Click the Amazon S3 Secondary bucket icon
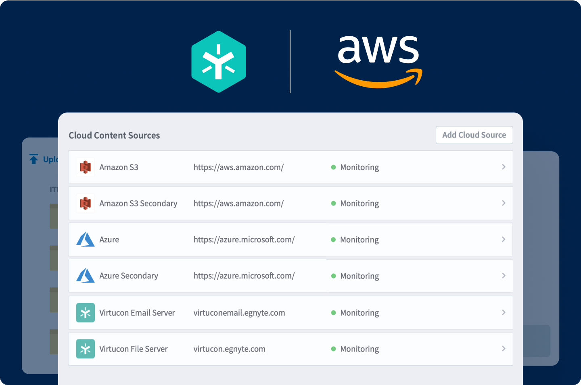The image size is (581, 385). click(x=85, y=203)
